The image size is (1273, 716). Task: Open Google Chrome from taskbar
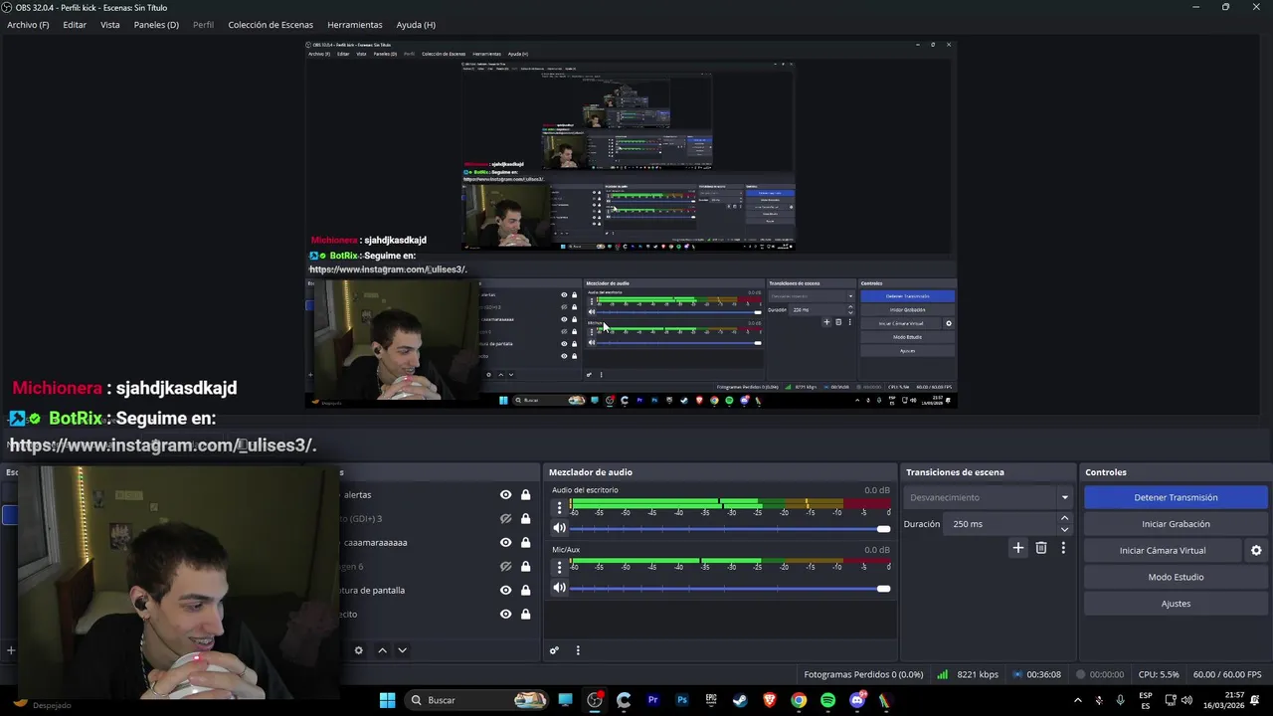point(799,700)
